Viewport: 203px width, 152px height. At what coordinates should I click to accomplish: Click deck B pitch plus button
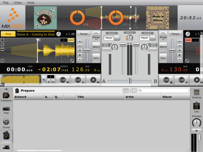point(179,55)
